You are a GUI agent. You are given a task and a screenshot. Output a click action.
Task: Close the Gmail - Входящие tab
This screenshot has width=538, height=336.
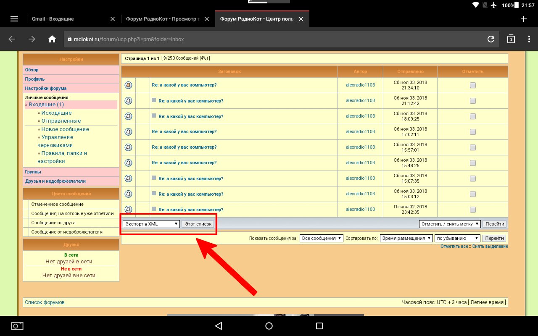(x=112, y=19)
